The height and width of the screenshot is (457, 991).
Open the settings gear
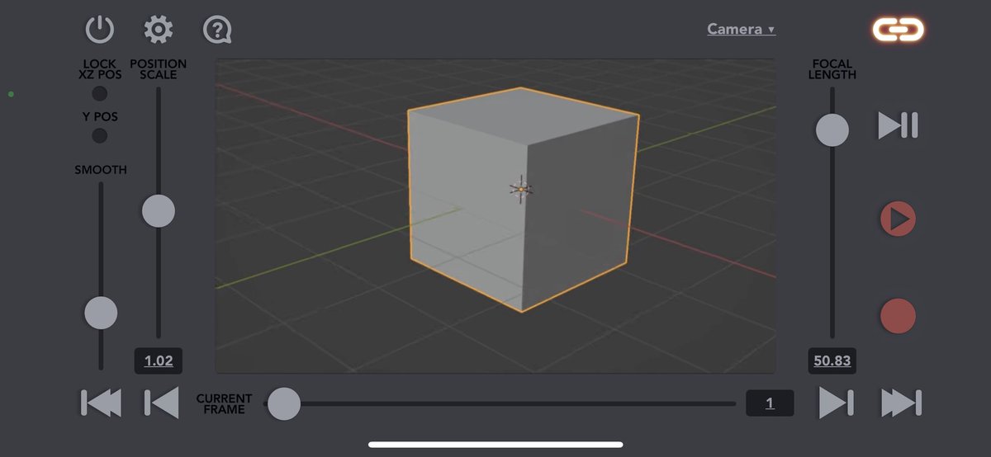159,30
